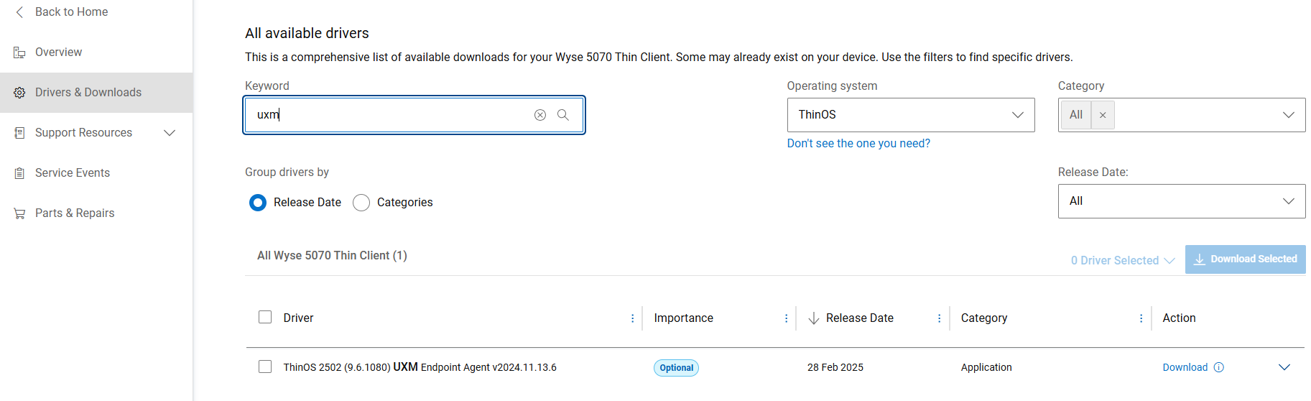Open the Driver column options menu
The image size is (1311, 401).
click(632, 318)
